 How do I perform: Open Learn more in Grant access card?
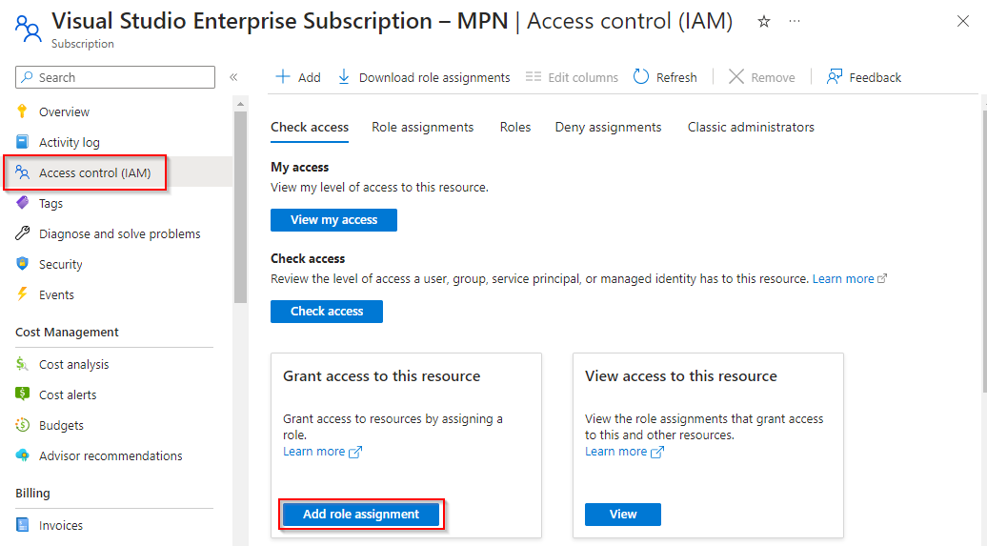pos(322,452)
